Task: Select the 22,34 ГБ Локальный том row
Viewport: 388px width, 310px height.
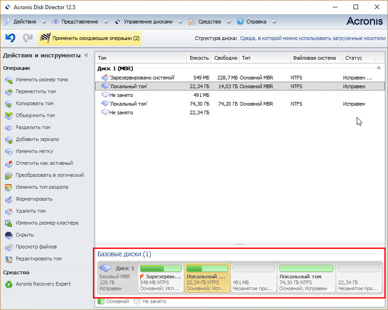Action: 240,86
